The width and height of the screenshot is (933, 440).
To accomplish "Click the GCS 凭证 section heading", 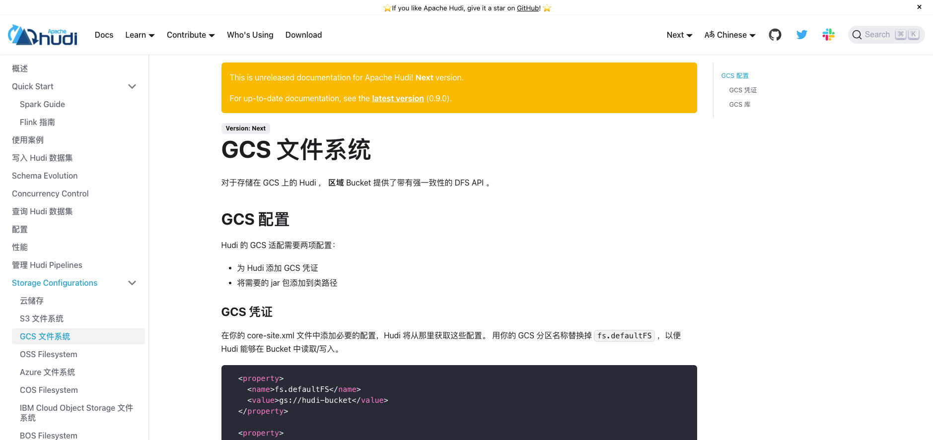I will point(247,312).
